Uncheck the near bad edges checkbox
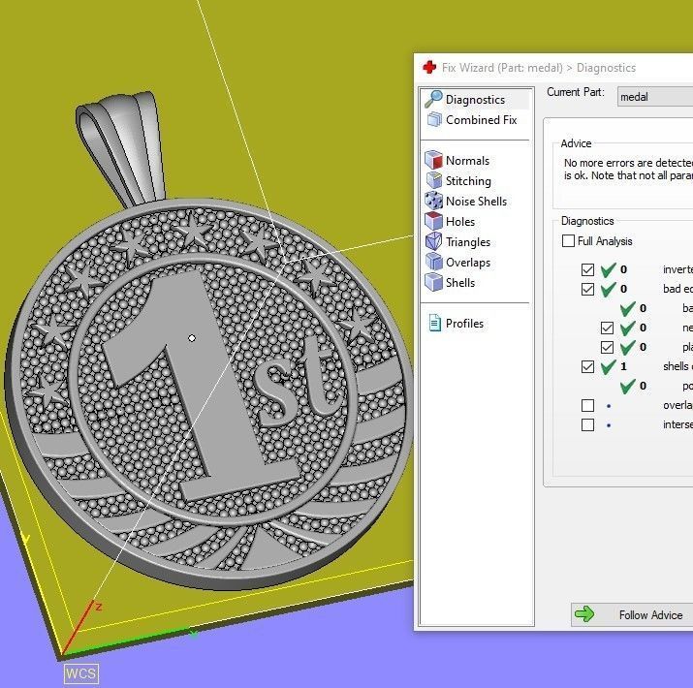Image resolution: width=693 pixels, height=688 pixels. (607, 328)
